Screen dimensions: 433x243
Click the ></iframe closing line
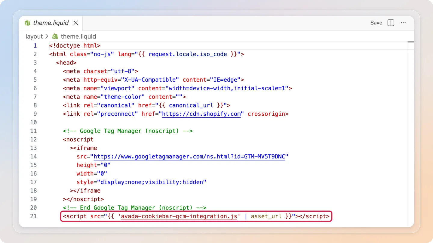pyautogui.click(x=85, y=191)
